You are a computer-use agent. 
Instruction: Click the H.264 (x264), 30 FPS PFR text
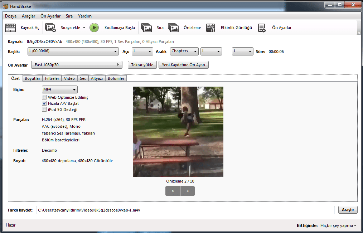64,120
